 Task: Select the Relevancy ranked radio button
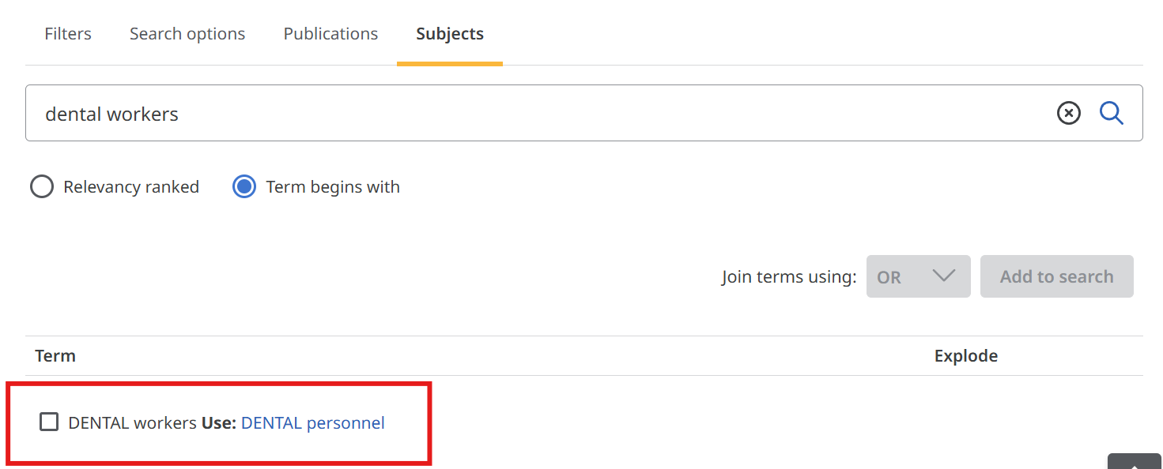(x=42, y=187)
